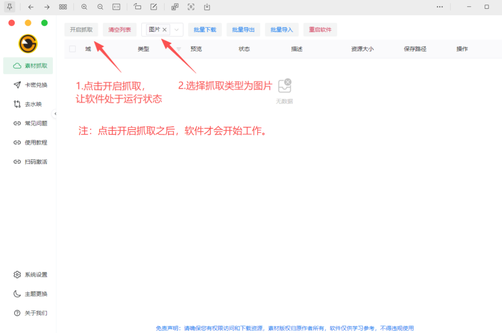Expand the capture type dropdown arrow
Screen dimensions: 502x333
(177, 30)
